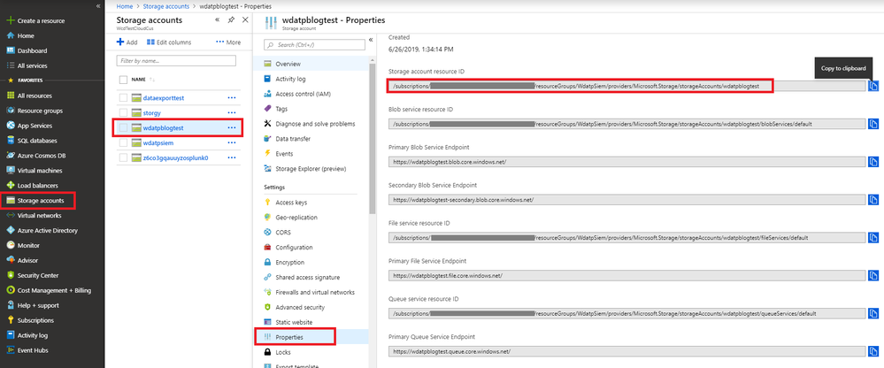Collapse the Storage accounts blade

218,19
